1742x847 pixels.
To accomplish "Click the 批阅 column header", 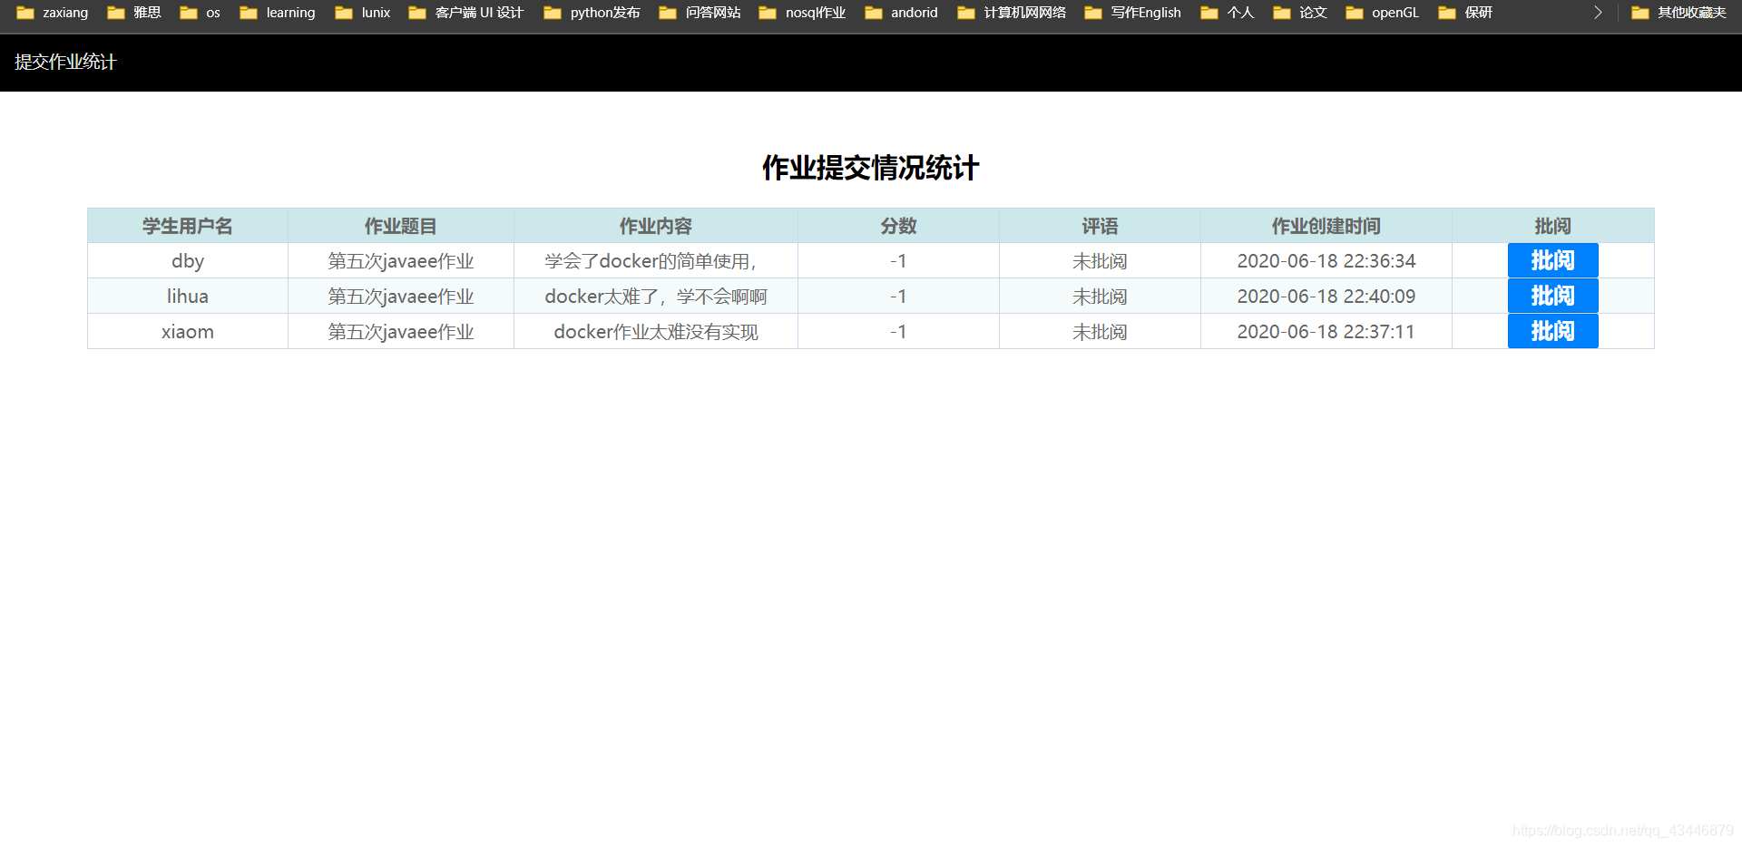I will (1552, 226).
